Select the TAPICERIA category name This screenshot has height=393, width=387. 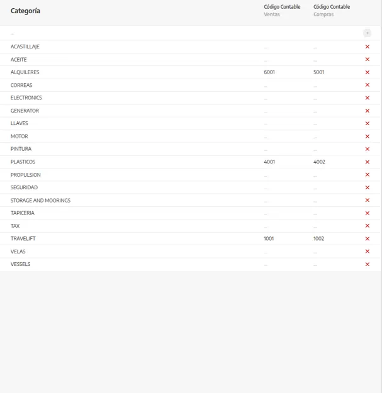(x=22, y=213)
